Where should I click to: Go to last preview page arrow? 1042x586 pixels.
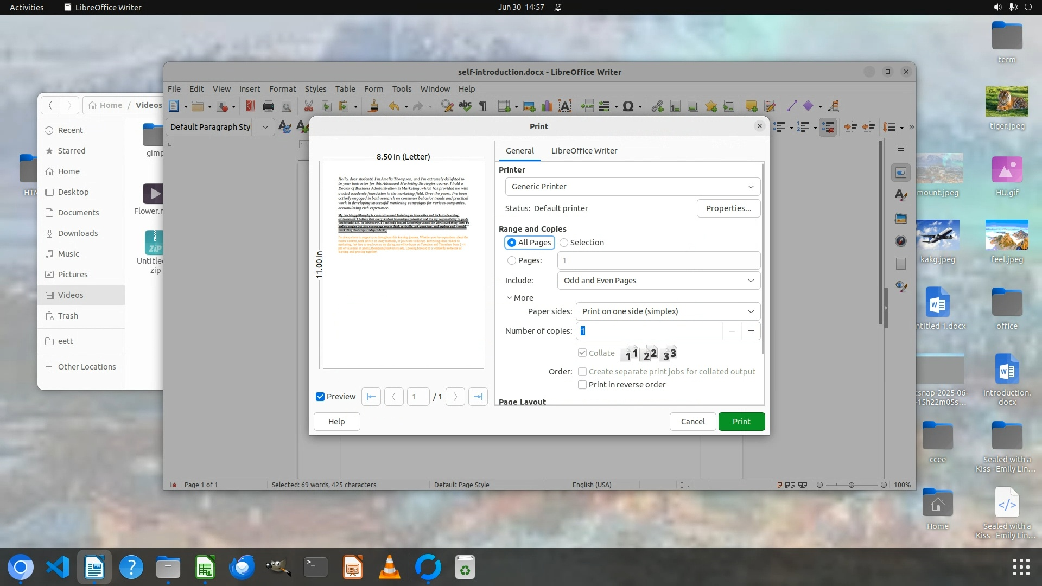(x=478, y=397)
